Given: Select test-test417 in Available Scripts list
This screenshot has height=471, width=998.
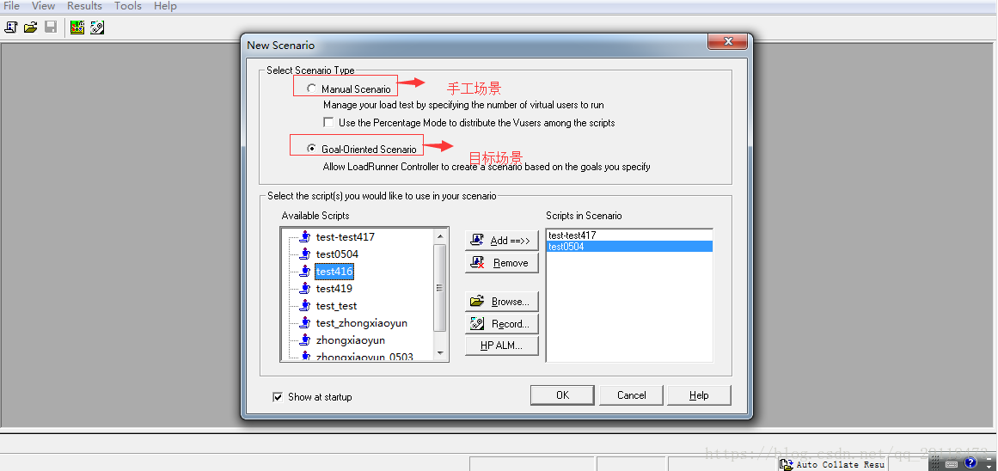Looking at the screenshot, I should (345, 236).
